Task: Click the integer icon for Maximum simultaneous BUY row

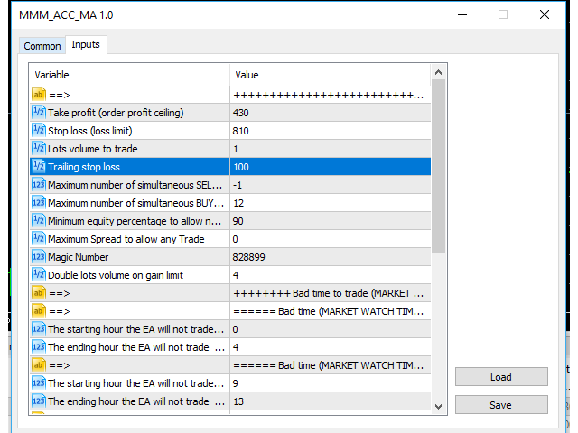Action: coord(39,203)
